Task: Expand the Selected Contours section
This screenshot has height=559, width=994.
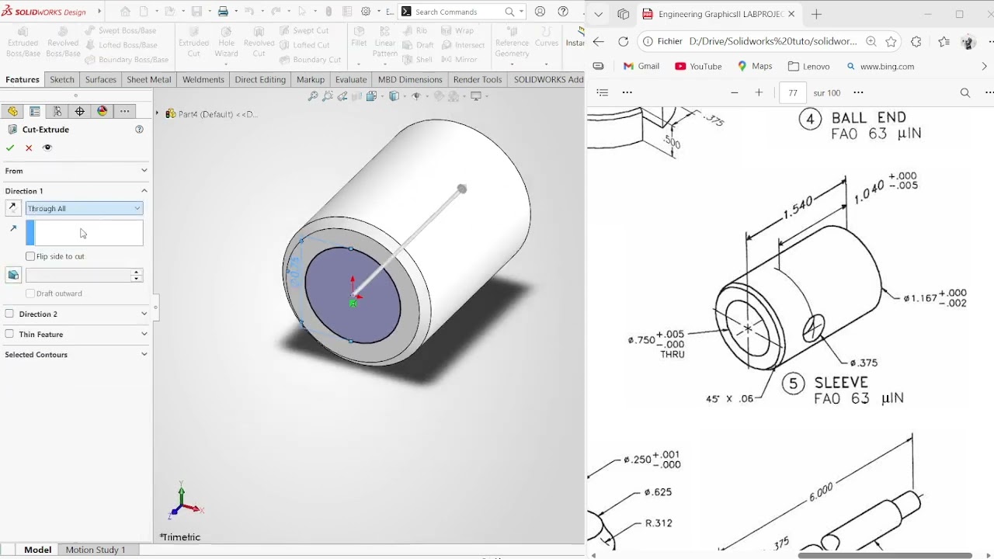Action: click(75, 354)
